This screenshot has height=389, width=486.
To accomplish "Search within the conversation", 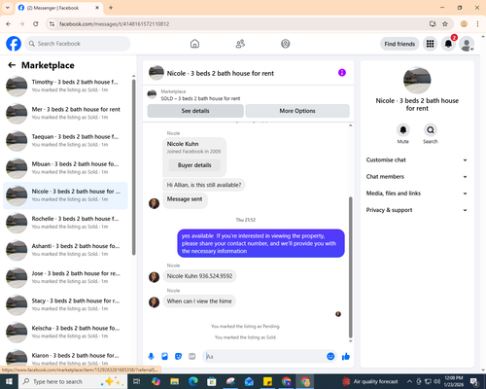I will [431, 130].
